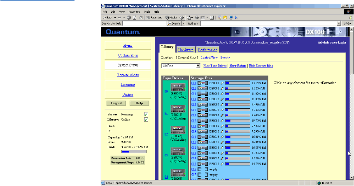Click the Go button
This screenshot has width=354, height=186.
(347, 23)
